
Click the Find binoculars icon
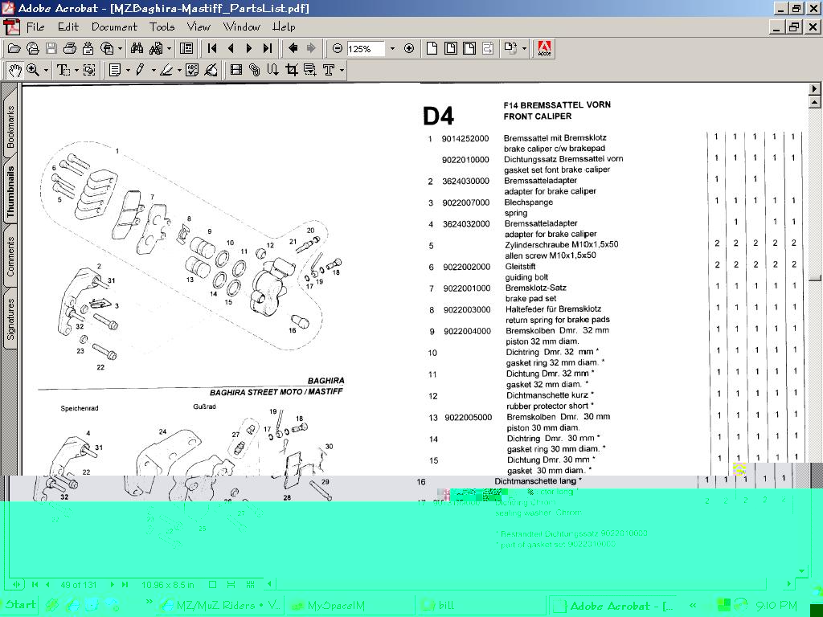(137, 49)
